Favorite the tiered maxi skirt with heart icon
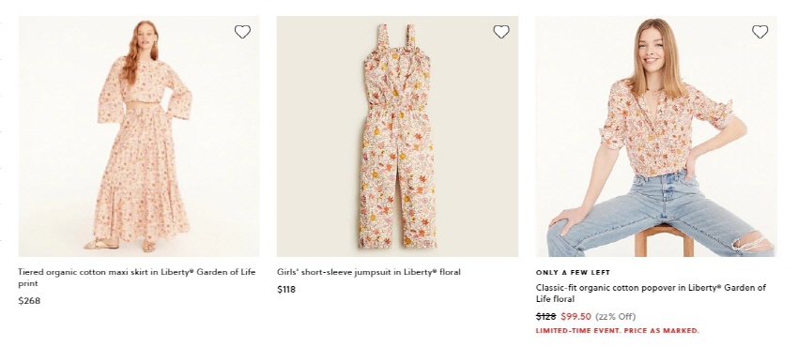The width and height of the screenshot is (798, 347). click(242, 32)
